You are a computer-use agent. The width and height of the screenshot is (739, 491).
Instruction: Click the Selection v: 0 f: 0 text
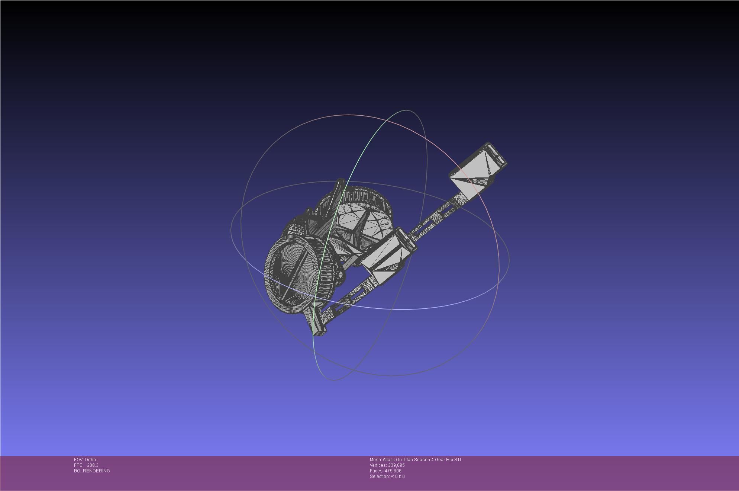coord(387,476)
